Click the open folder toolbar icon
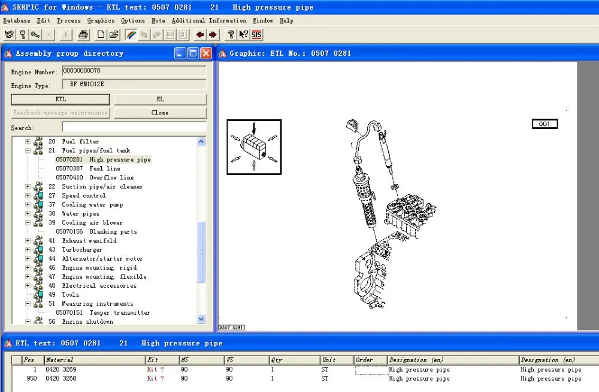The height and width of the screenshot is (392, 599). click(114, 35)
